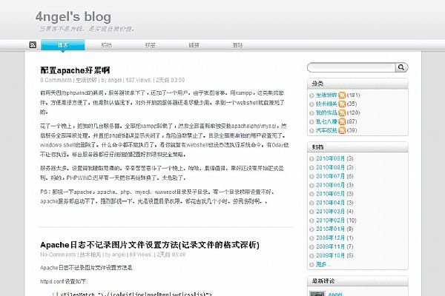This screenshot has width=445, height=296.
Task: Click the commenter avatar under 最新评论
Action: pyautogui.click(x=317, y=294)
